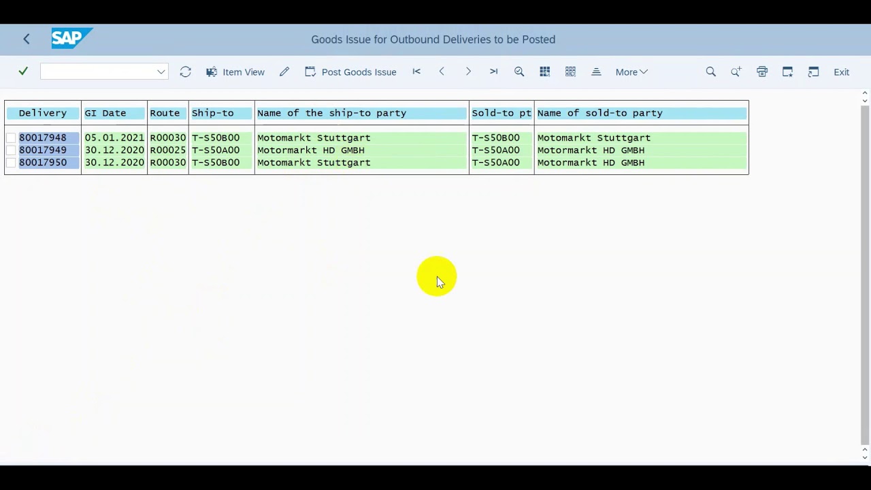Image resolution: width=871 pixels, height=490 pixels.
Task: Check the box for delivery 80017948
Action: (12, 138)
